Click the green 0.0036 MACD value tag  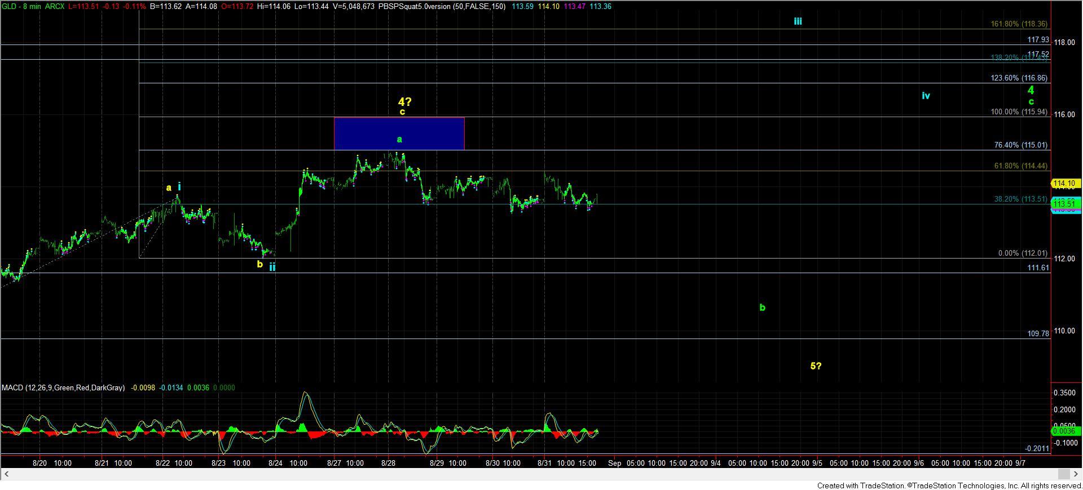tap(1066, 431)
